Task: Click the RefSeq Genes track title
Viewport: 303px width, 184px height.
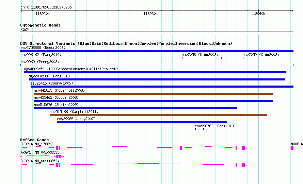Action: [x=35, y=140]
